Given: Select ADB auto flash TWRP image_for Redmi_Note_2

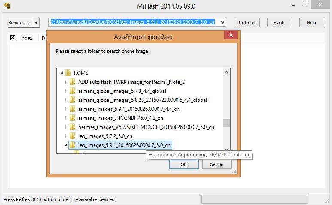Looking at the screenshot, I should (x=131, y=82).
